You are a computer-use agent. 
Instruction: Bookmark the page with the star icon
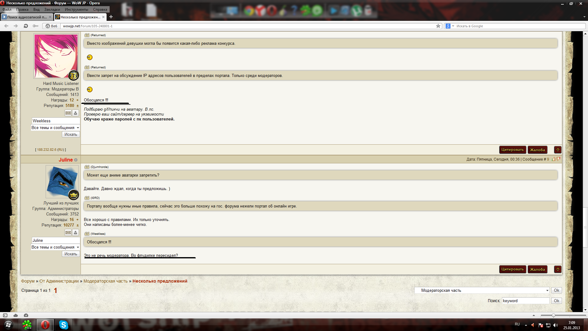coord(438,26)
